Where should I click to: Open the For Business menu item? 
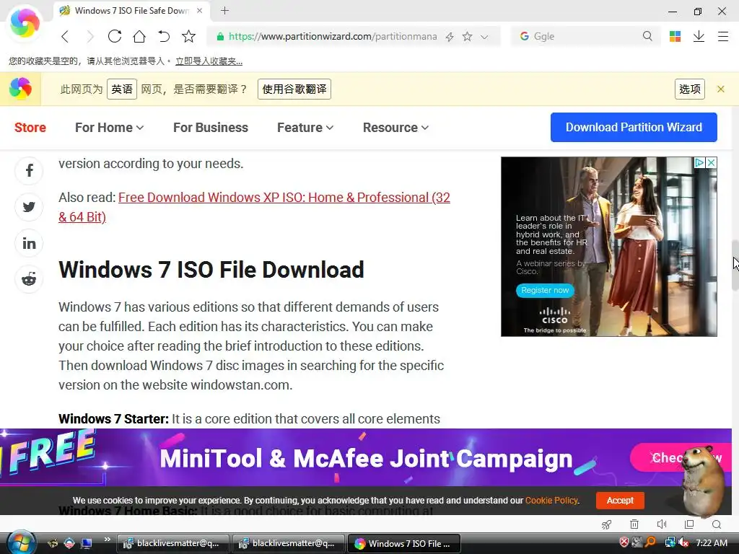(x=210, y=127)
